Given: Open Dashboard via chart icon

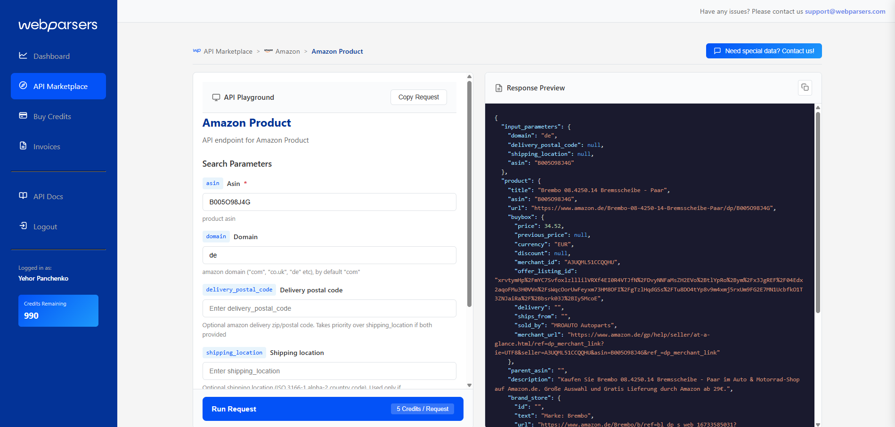Looking at the screenshot, I should (23, 56).
